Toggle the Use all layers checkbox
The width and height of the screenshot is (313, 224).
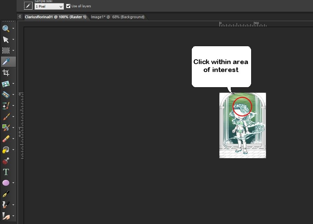point(68,6)
